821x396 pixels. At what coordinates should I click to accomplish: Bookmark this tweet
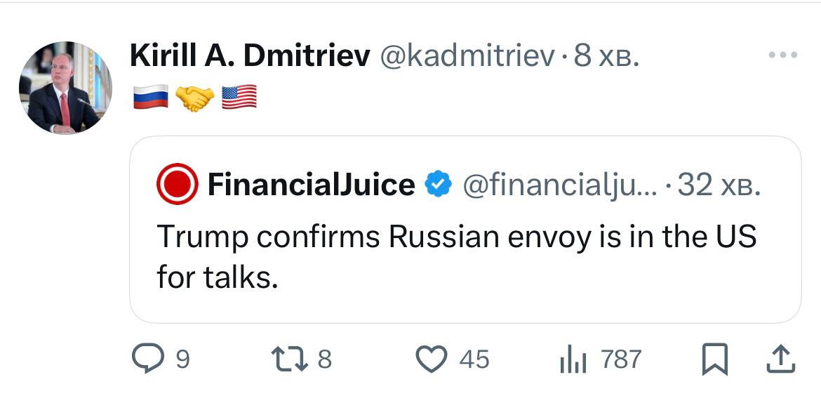click(714, 359)
